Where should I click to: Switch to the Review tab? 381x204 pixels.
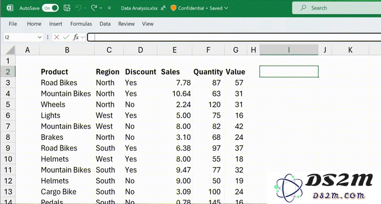click(127, 24)
